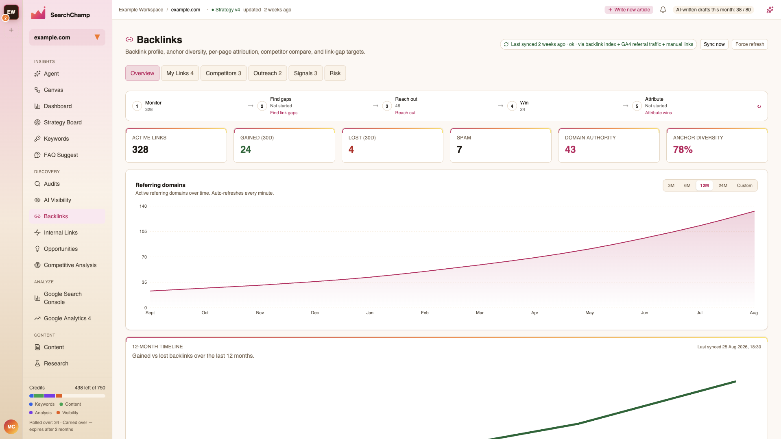
Task: Open Strategy Board in sidebar
Action: click(x=67, y=122)
